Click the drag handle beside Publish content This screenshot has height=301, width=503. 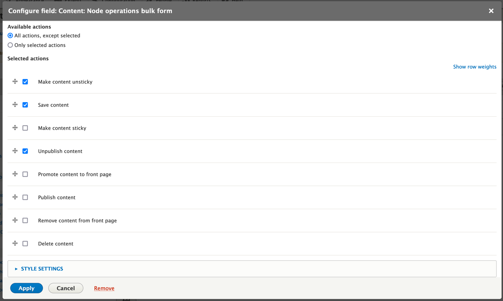click(x=15, y=197)
